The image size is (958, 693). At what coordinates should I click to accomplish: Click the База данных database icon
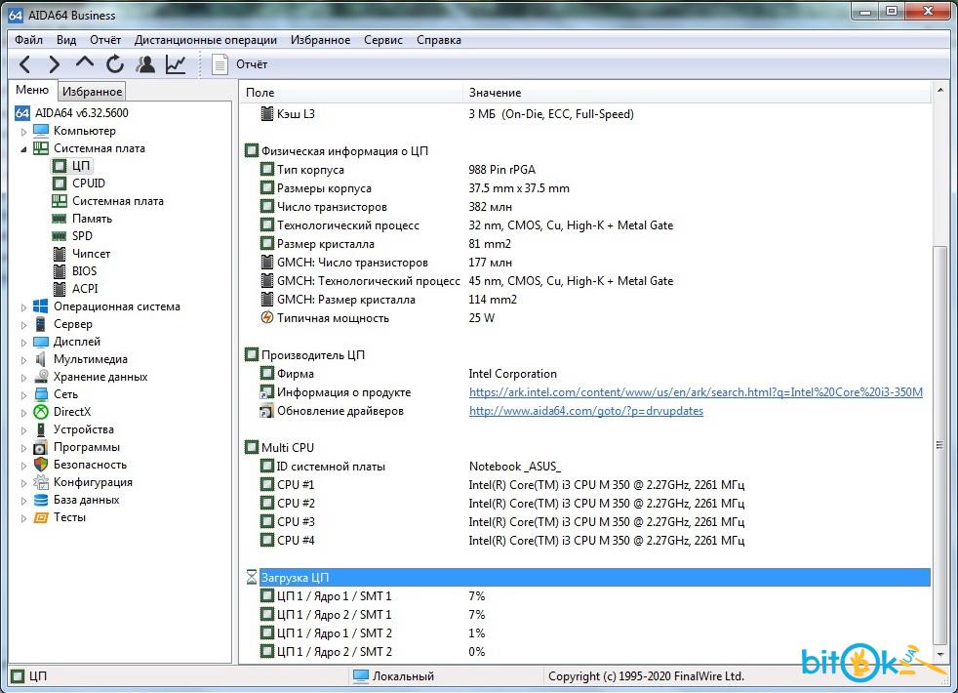click(x=41, y=501)
